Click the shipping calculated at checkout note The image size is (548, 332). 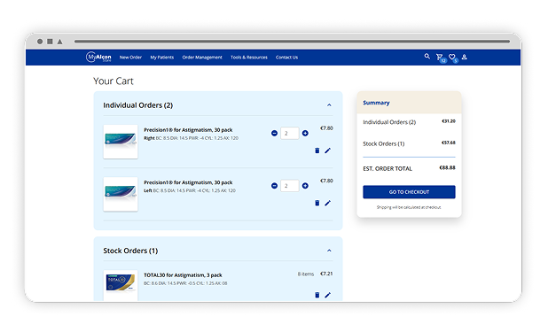pos(409,207)
